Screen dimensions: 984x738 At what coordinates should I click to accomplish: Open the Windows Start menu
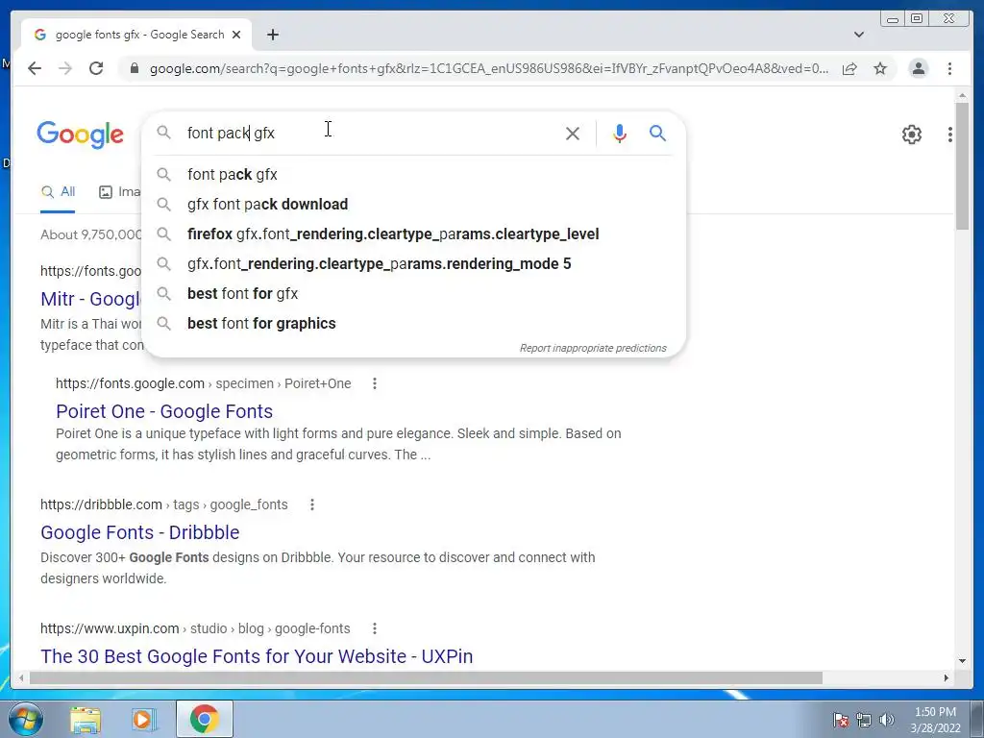(x=25, y=719)
